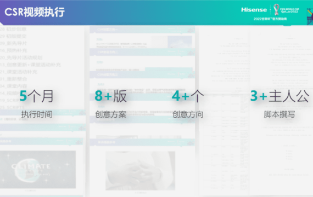Select the 创意方案 label
The height and width of the screenshot is (197, 313).
(110, 114)
